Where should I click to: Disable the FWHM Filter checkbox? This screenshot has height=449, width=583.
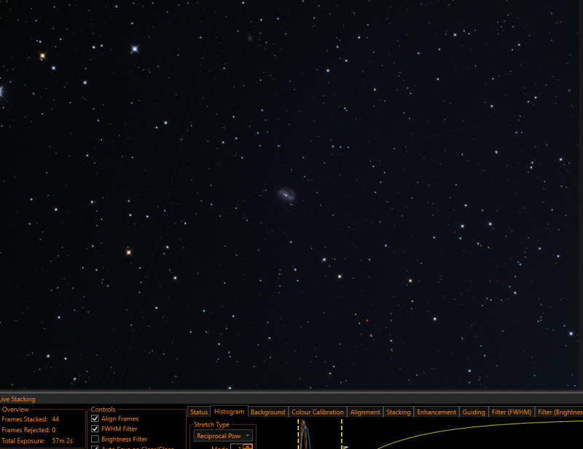click(x=95, y=429)
